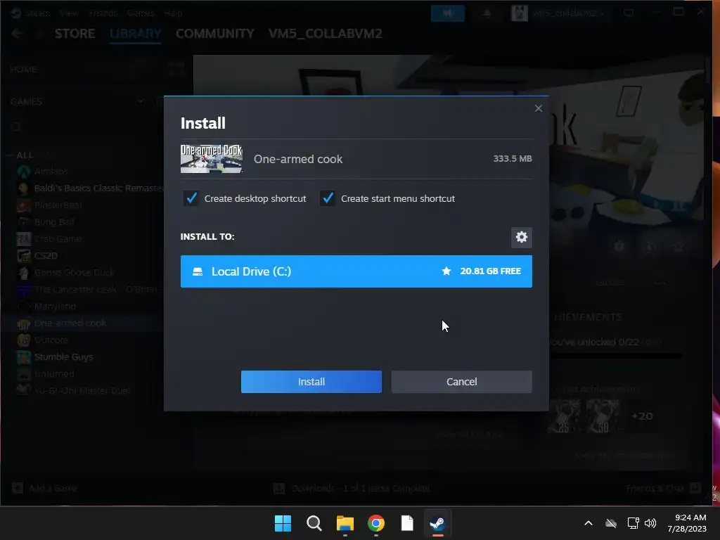
Task: Open install location settings gear
Action: 522,237
